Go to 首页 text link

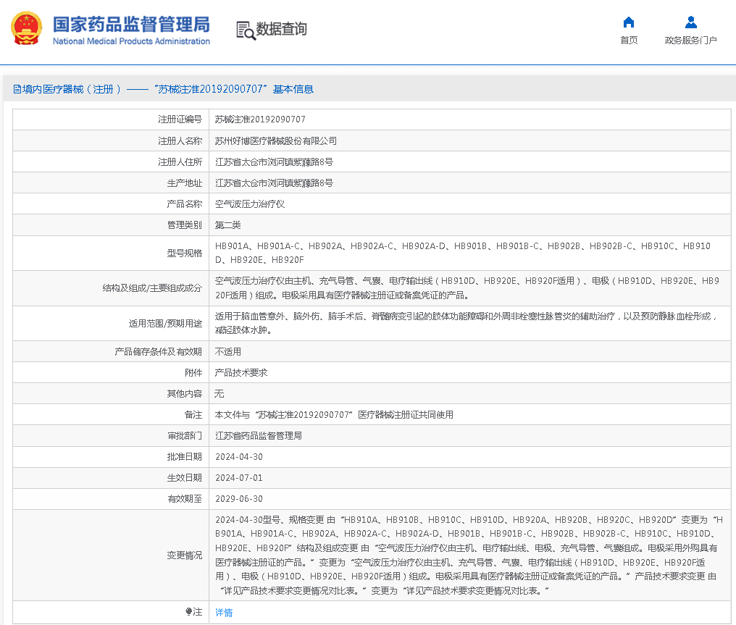coord(629,41)
